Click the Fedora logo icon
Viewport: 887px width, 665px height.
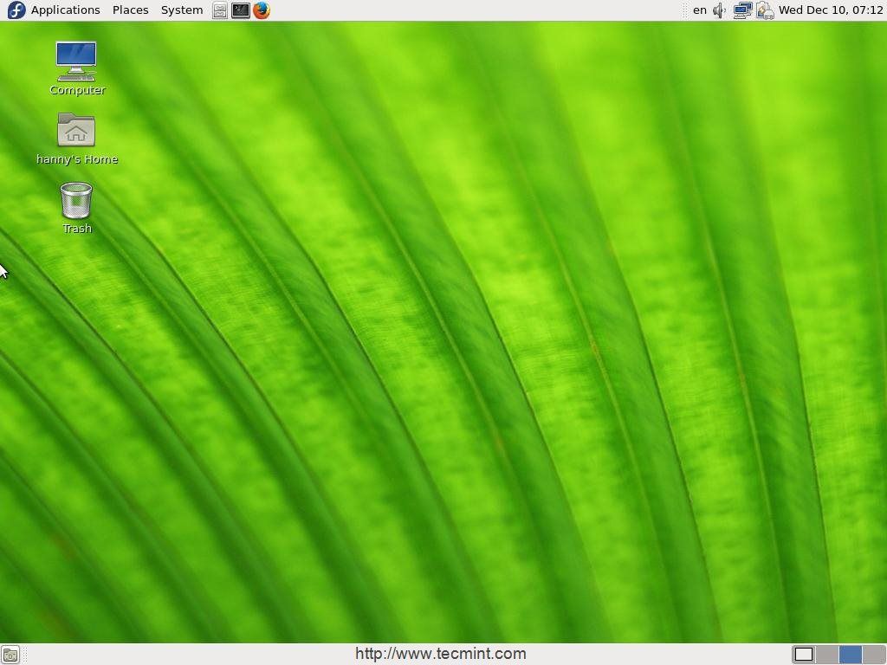click(x=16, y=10)
